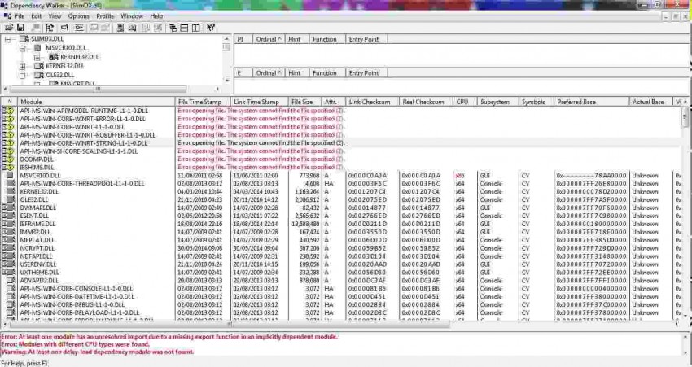Click the context Help arrow-question icon

point(211,27)
